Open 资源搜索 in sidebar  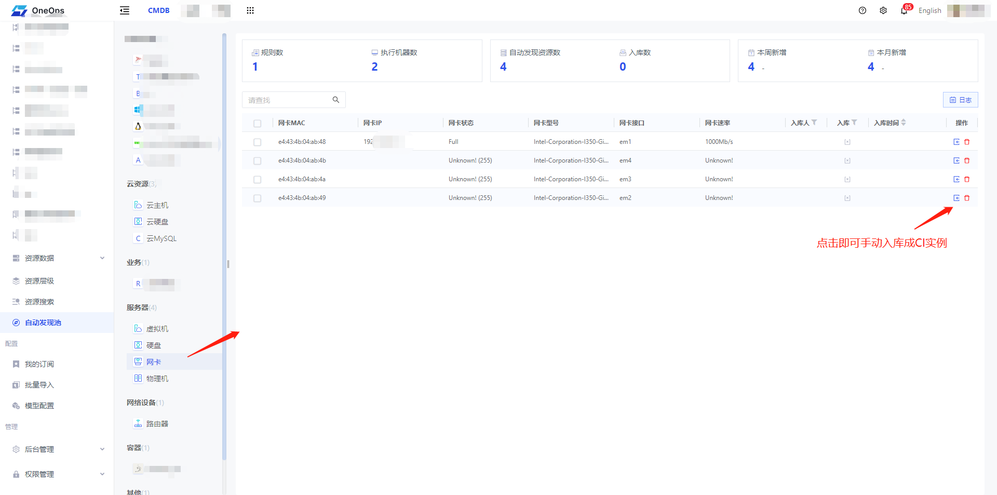(39, 302)
